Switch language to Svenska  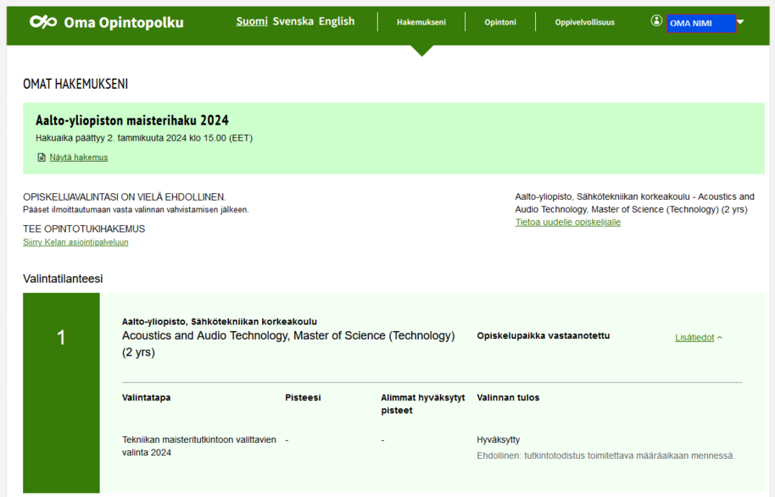point(293,21)
